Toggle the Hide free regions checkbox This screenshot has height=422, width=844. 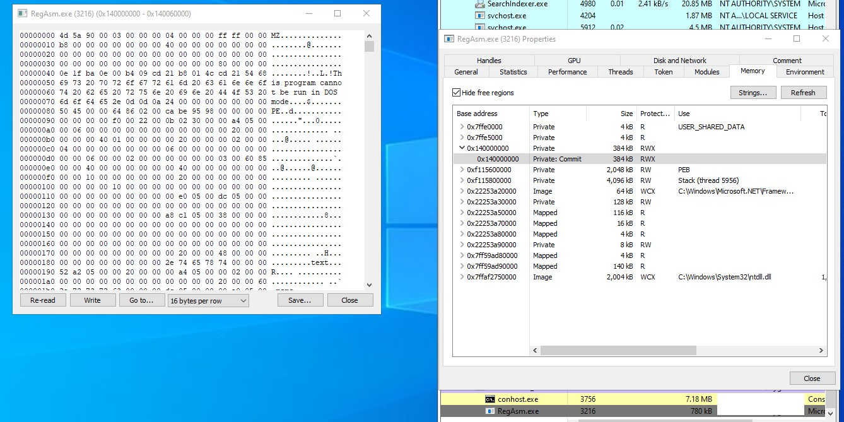457,93
